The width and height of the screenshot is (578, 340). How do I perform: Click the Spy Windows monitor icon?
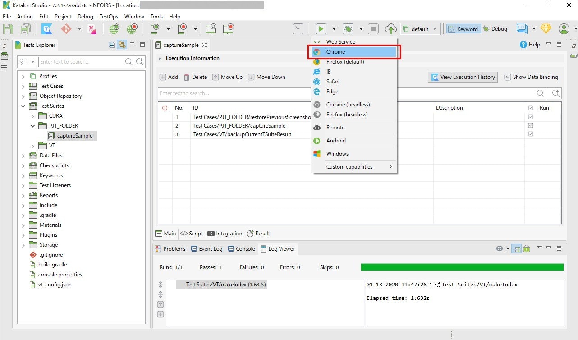[211, 29]
